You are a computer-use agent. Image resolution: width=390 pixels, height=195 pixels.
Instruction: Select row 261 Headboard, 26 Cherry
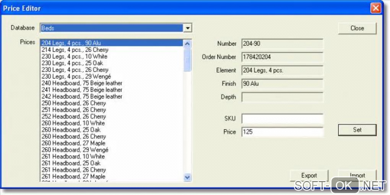(x=112, y=170)
